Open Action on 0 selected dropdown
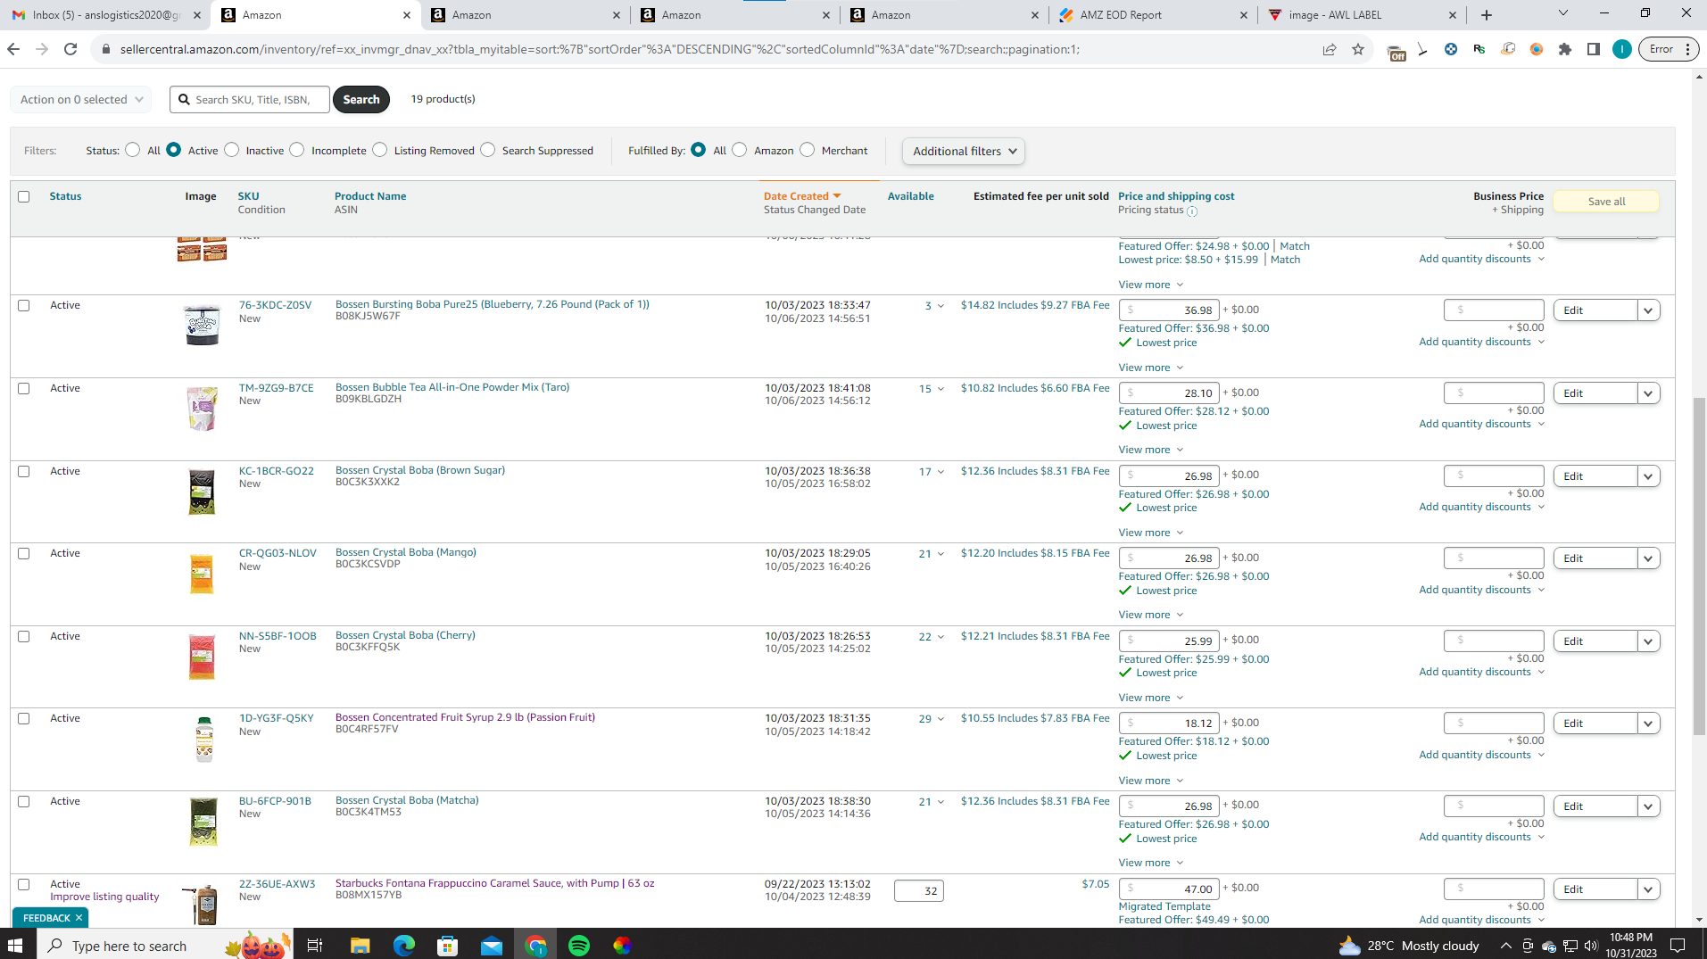This screenshot has width=1707, height=959. (81, 99)
